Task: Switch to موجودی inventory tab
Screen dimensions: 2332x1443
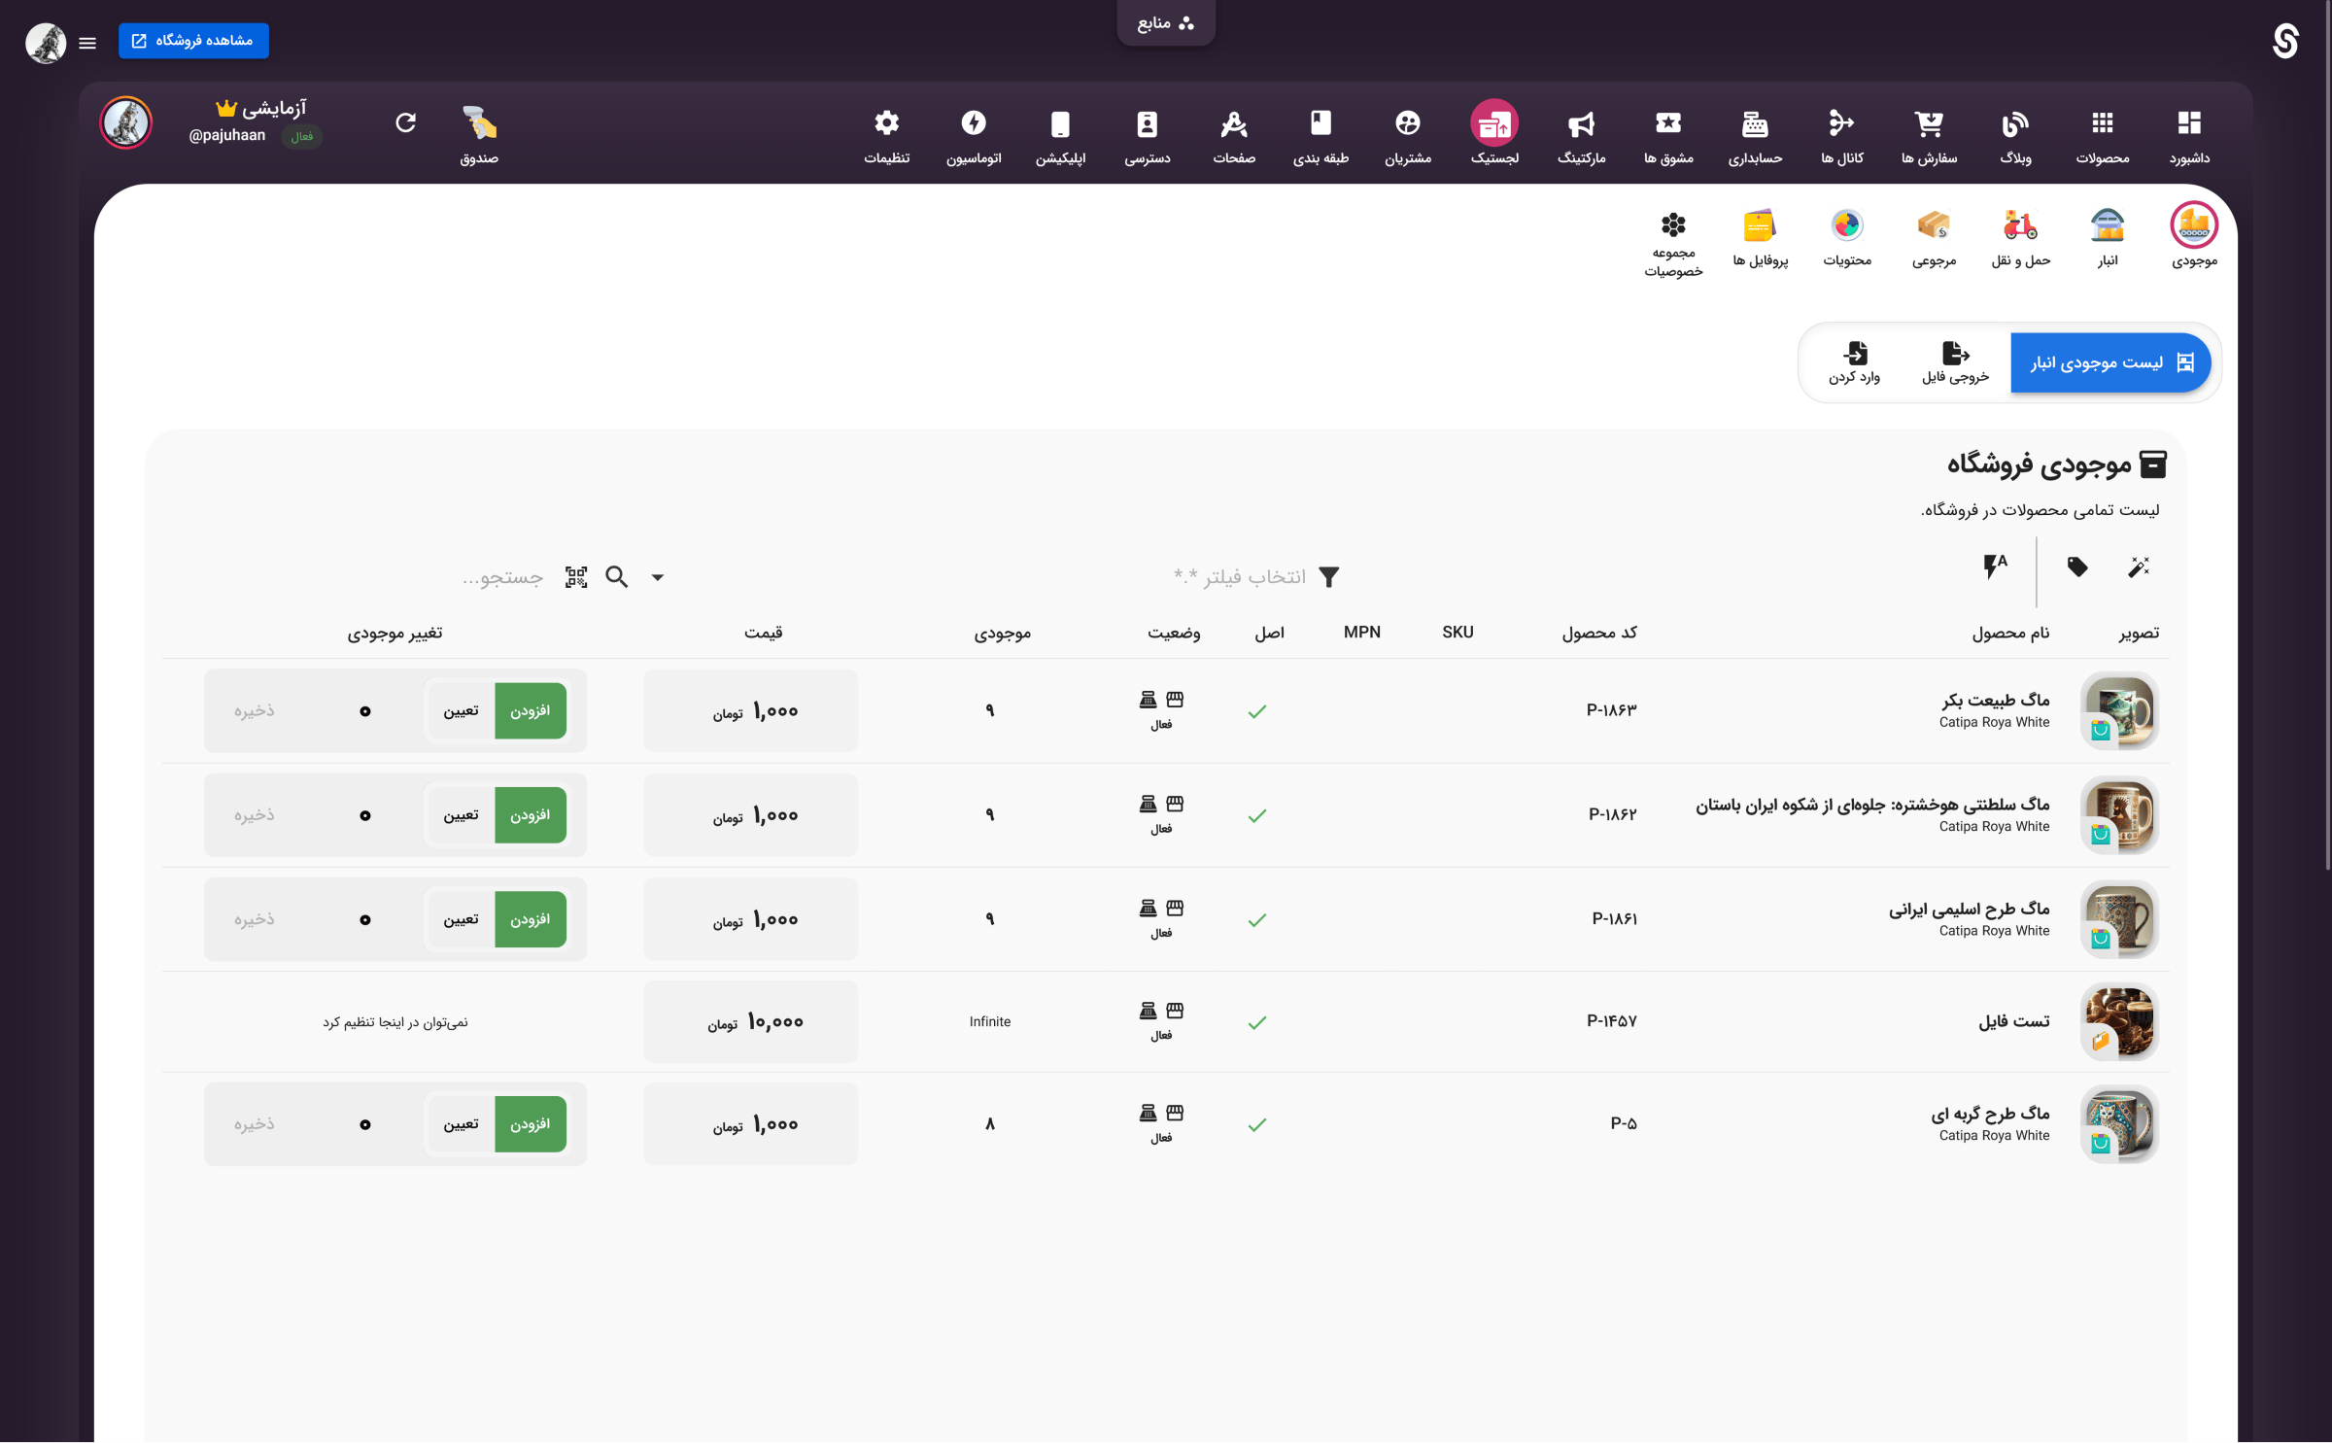Action: click(x=2194, y=237)
